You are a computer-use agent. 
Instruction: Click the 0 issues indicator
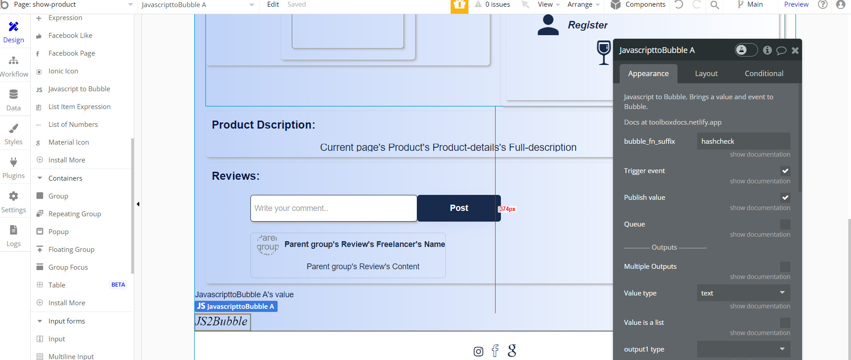click(x=492, y=4)
